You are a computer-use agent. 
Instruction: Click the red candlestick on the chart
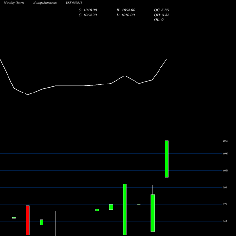point(28,220)
